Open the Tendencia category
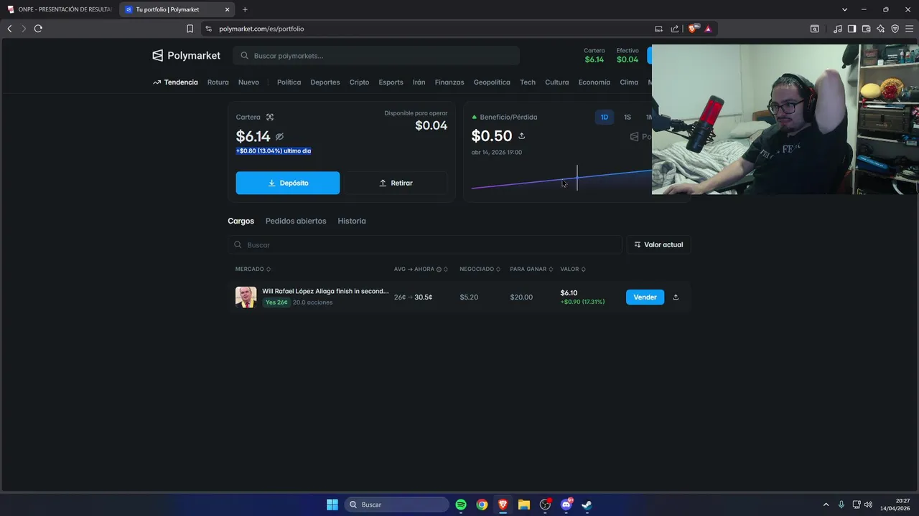This screenshot has height=516, width=919. coord(175,82)
